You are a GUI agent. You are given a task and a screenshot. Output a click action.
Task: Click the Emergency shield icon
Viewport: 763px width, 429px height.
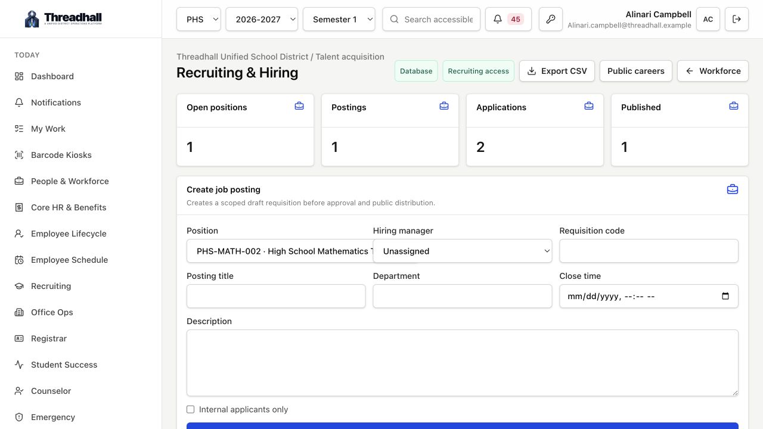tap(19, 417)
